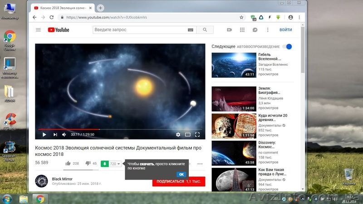Image resolution: width=363 pixels, height=204 pixels.
Task: Dismiss the download tooltip with OK
Action: tap(181, 175)
